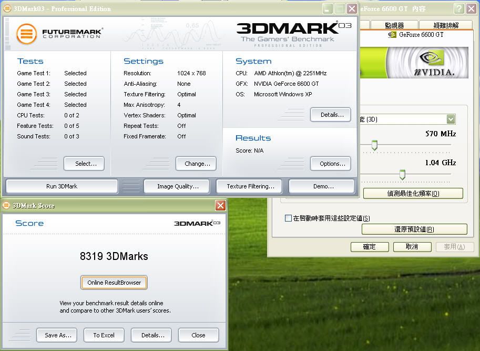
Task: Minimize the 3DMark03 window
Action: tap(327, 8)
